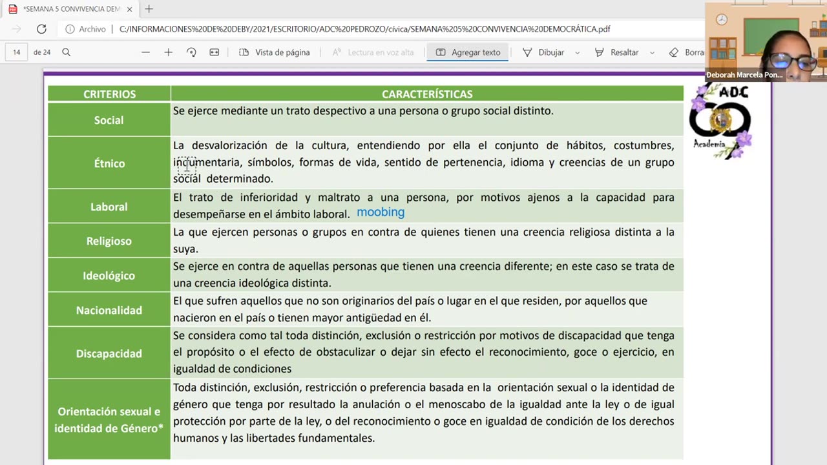Click the page count 'de 24' text
Viewport: 827px width, 465px height.
(x=42, y=52)
